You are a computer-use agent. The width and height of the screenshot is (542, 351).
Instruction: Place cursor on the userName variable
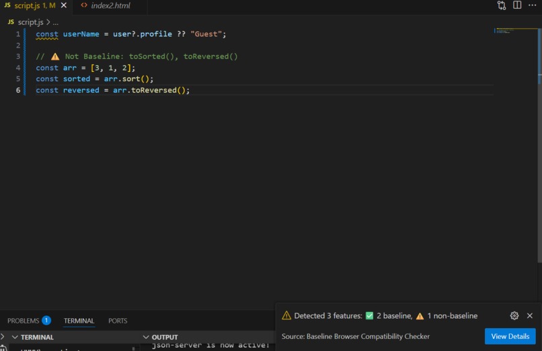81,34
